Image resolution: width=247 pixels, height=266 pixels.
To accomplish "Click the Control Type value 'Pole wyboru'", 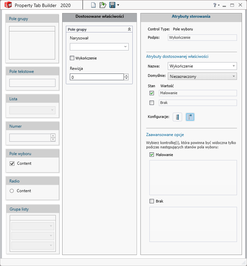I will pos(183,29).
